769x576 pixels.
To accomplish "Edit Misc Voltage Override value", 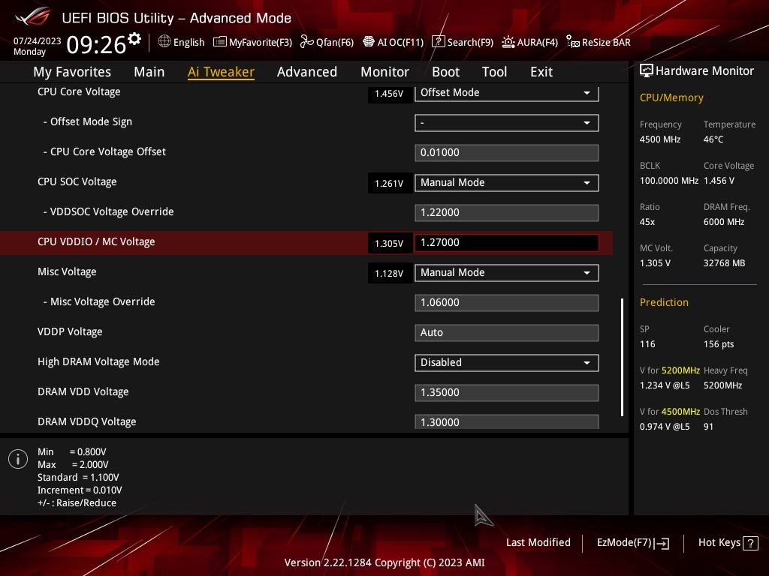I will 507,303.
